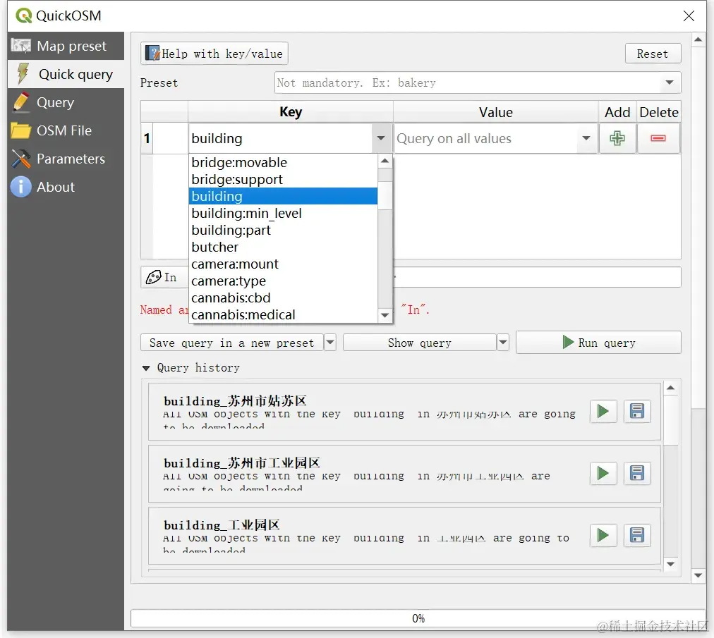Screen dimensions: 714x638
Task: Open the OSM File tab
Action: click(66, 130)
